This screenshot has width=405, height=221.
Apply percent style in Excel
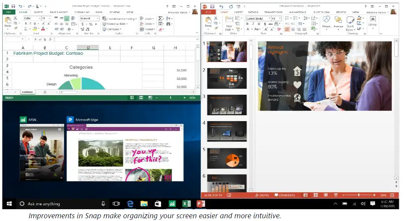pyautogui.click(x=91, y=24)
